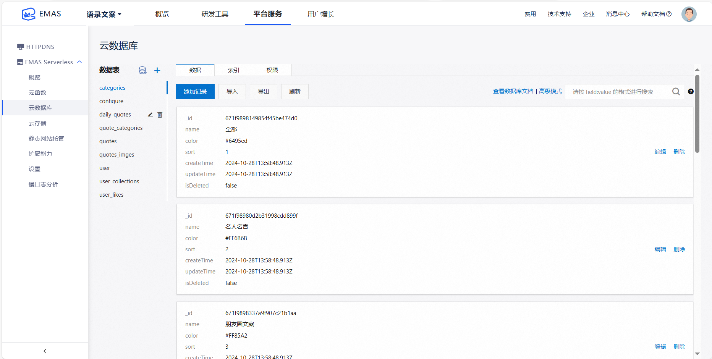
Task: Select 云数据库 in sidebar
Action: point(45,108)
